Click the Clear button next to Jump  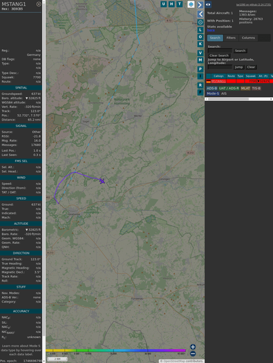point(251,67)
